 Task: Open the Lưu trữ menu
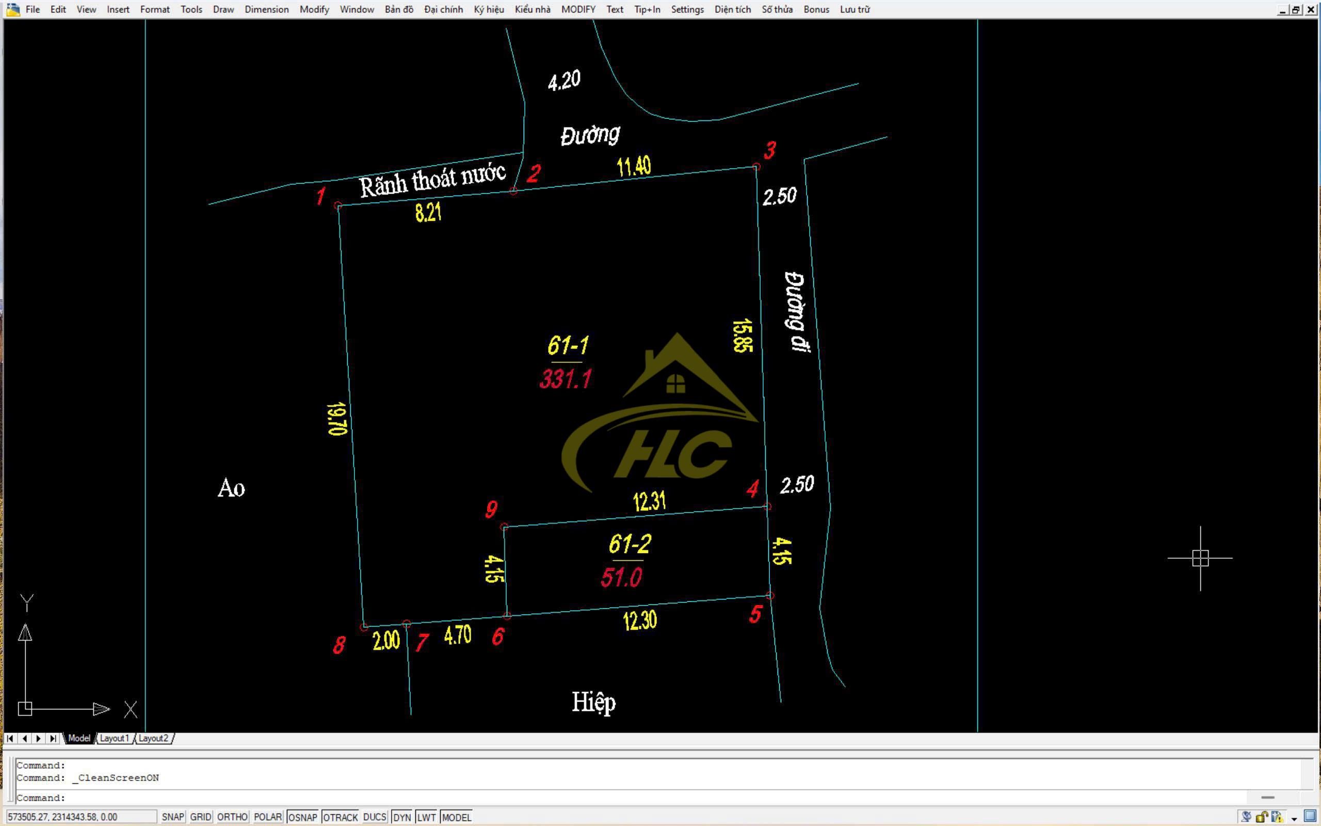tap(855, 9)
